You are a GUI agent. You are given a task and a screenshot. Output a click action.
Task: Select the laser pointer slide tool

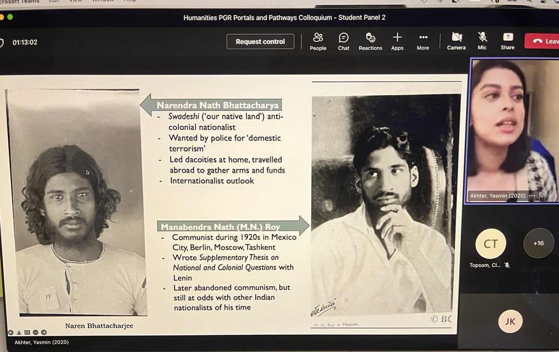[x=19, y=332]
